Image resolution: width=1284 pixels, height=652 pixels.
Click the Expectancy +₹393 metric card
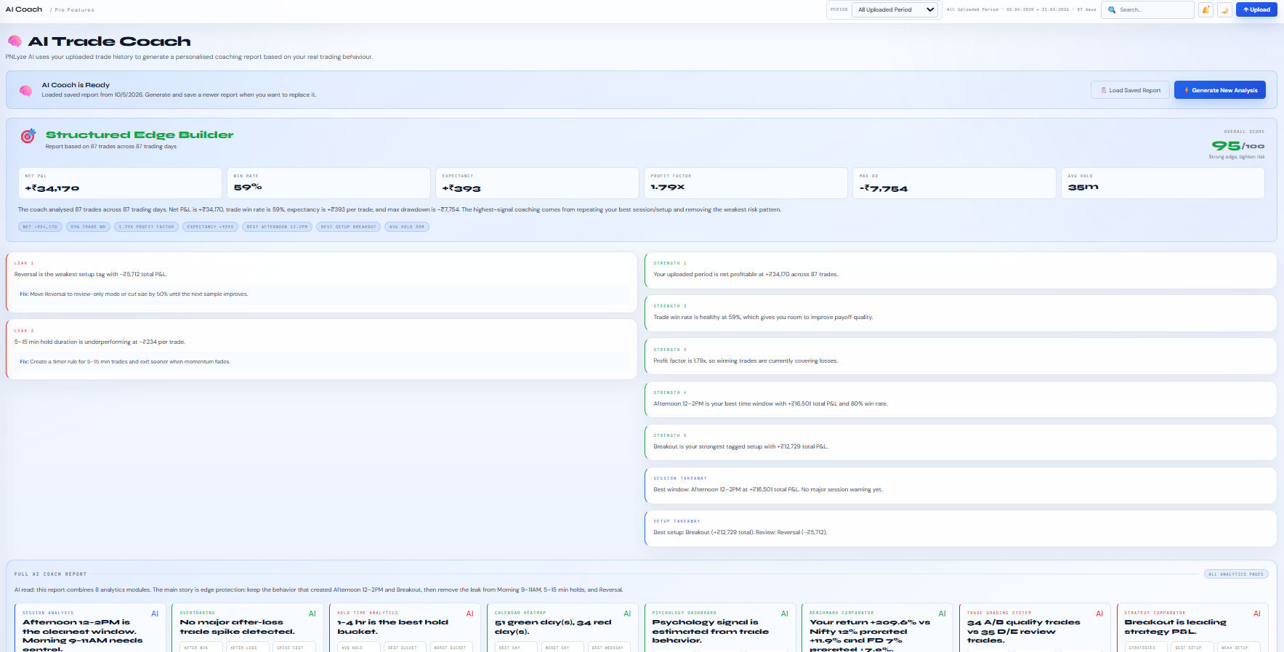[537, 183]
